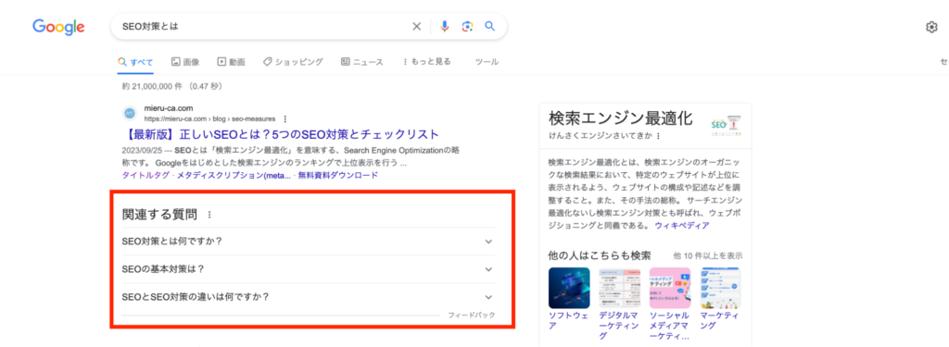Click the magnifier search submit icon
The width and height of the screenshot is (949, 347).
(x=489, y=27)
